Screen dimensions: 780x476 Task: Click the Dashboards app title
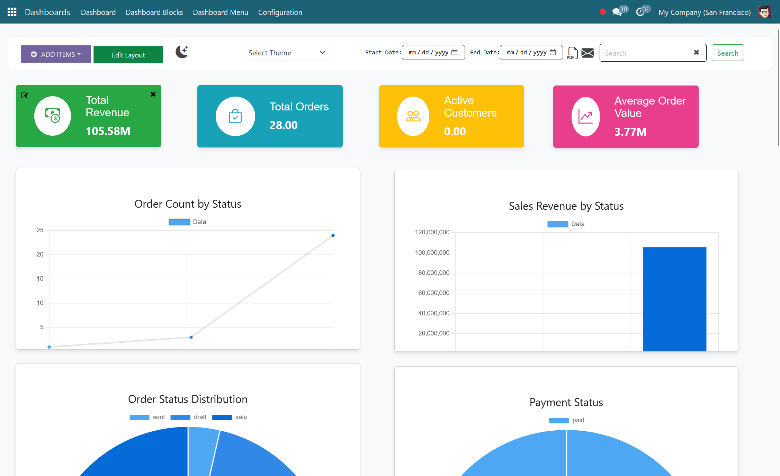47,12
